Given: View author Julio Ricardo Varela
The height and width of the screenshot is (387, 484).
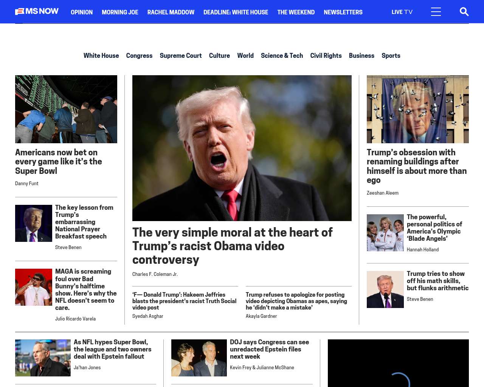Looking at the screenshot, I should (x=75, y=319).
